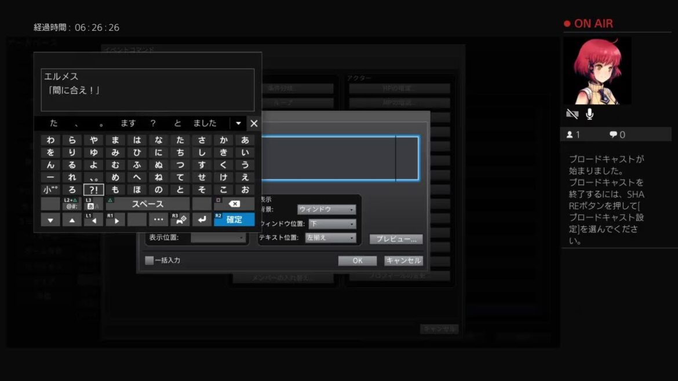Move the cursor left with the L1 arrow
The width and height of the screenshot is (678, 381).
[x=93, y=220]
